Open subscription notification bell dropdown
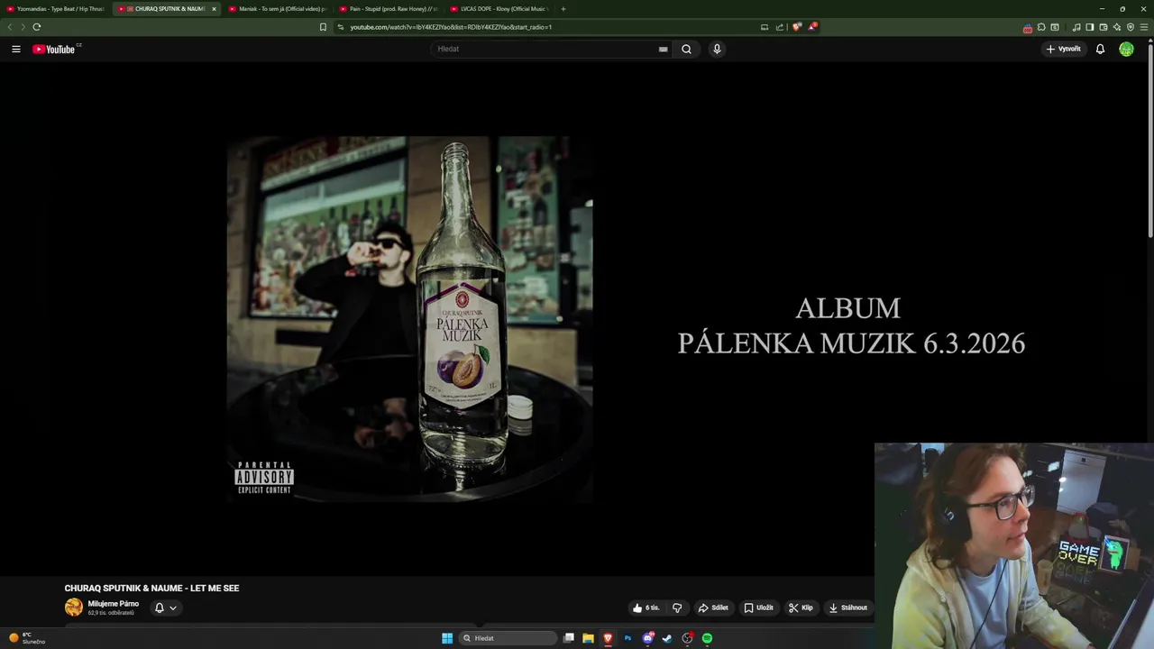The image size is (1154, 649). pyautogui.click(x=165, y=608)
